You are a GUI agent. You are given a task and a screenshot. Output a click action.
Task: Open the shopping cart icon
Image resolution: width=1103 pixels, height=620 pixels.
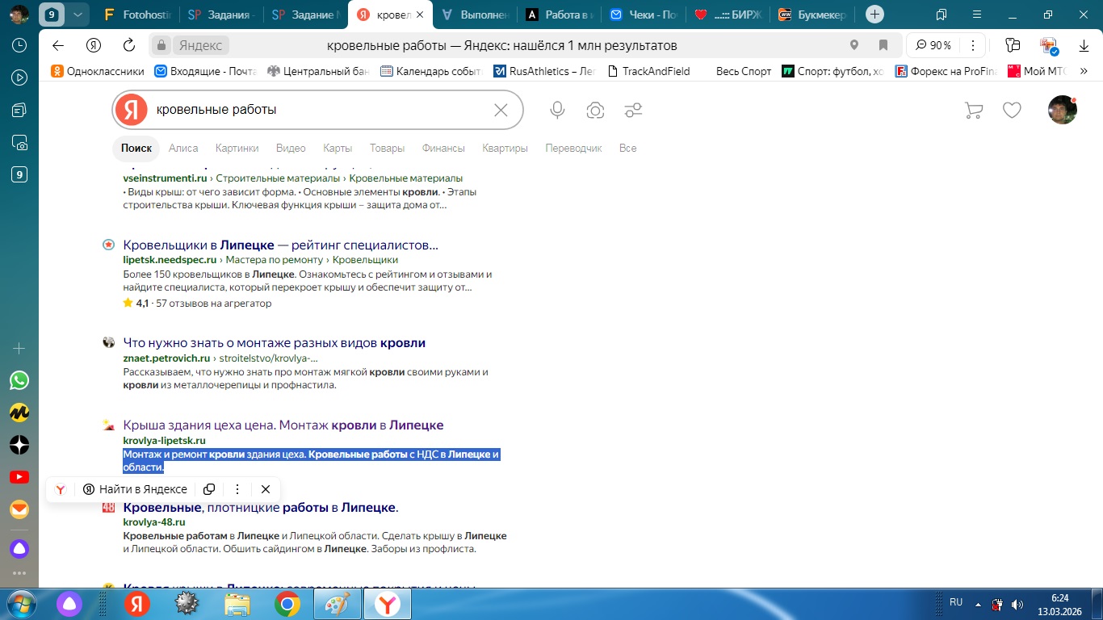(x=974, y=110)
